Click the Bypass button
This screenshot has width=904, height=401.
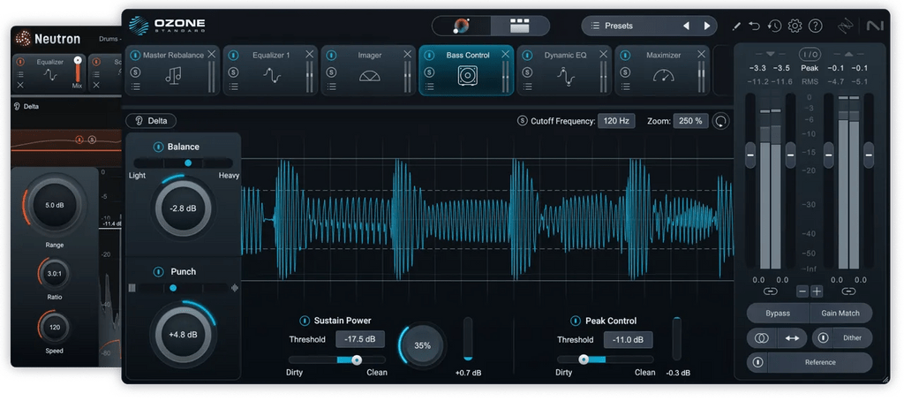tap(778, 314)
